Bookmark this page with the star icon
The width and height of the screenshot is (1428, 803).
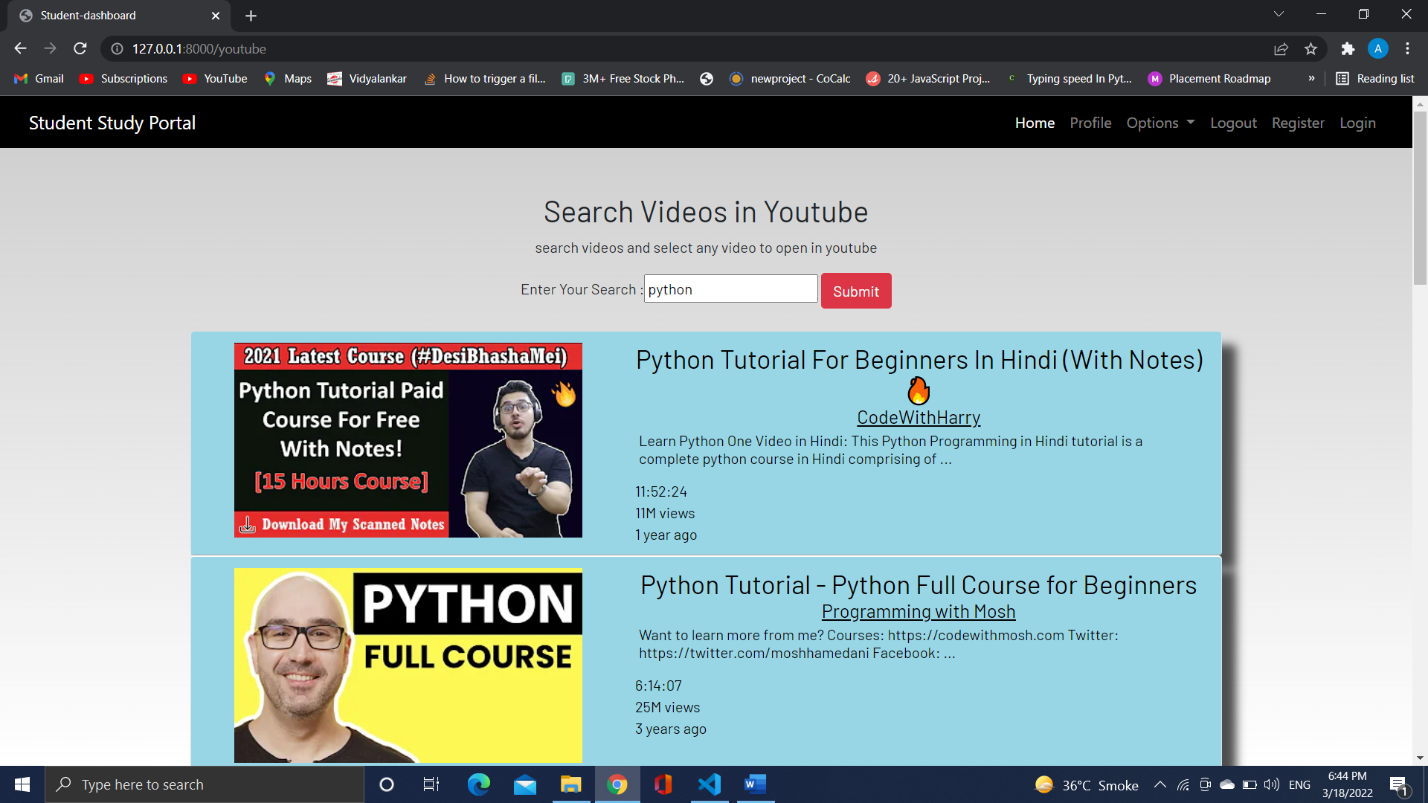(x=1311, y=48)
